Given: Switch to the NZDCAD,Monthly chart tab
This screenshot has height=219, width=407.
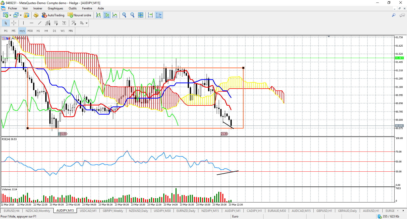Looking at the screenshot, I should click(x=38, y=211).
